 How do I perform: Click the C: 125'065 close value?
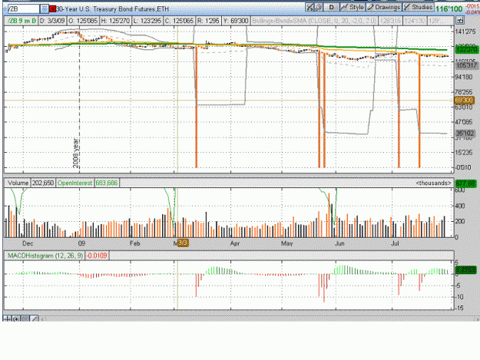tap(179, 21)
